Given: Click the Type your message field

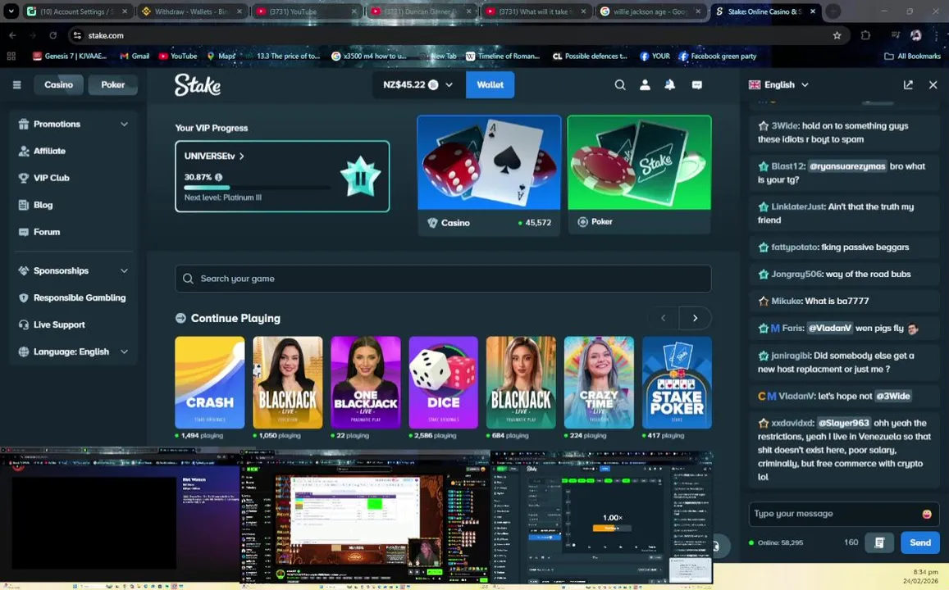Looking at the screenshot, I should pos(844,514).
